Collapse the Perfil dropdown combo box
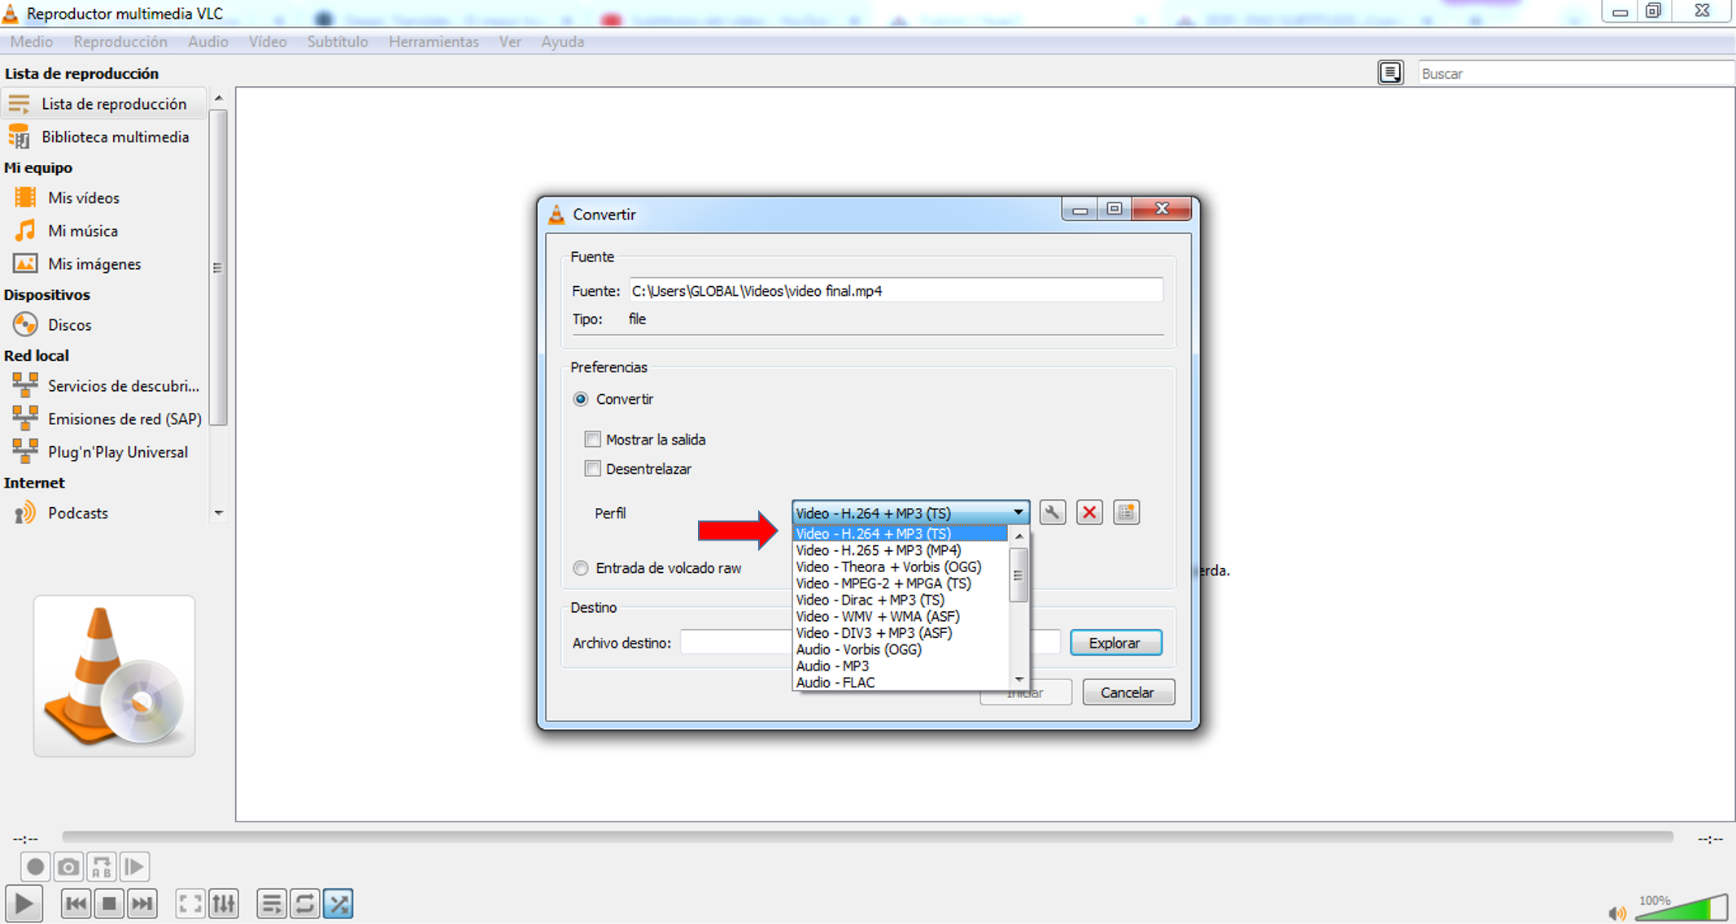The image size is (1736, 924). pos(910,513)
